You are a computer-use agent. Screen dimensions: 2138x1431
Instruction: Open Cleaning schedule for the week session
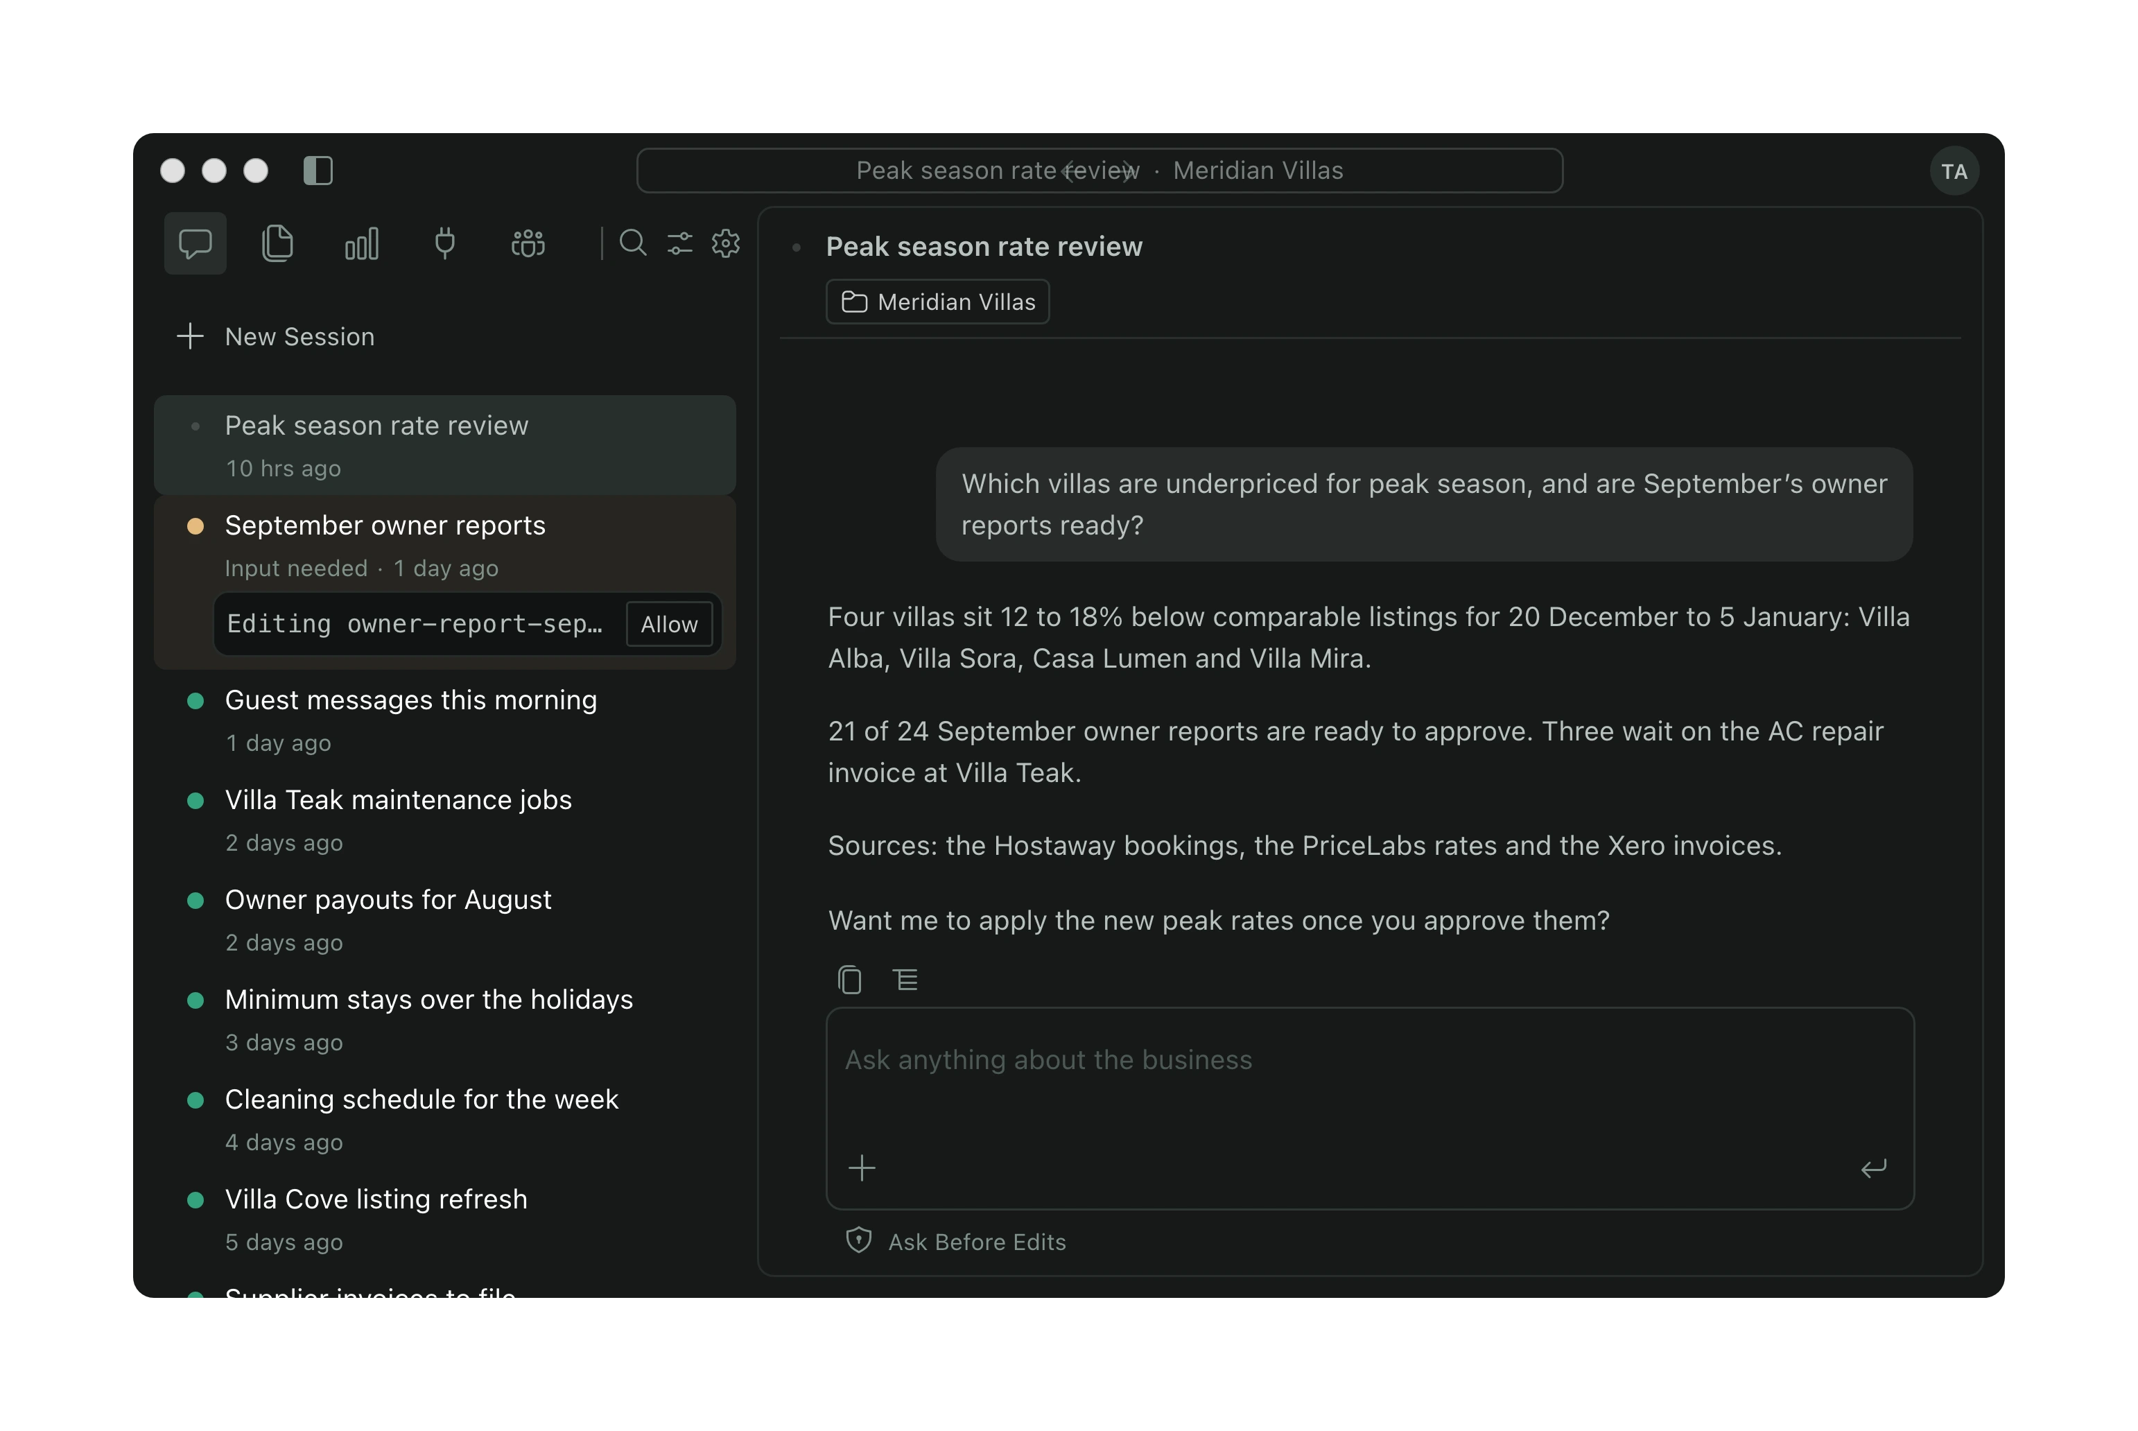coord(444,1119)
